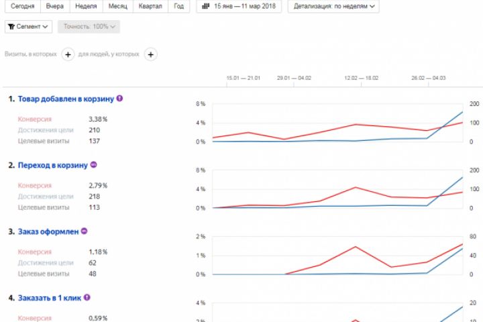The image size is (483, 322).
Task: Switch period to Неделя
Action: coord(86,6)
